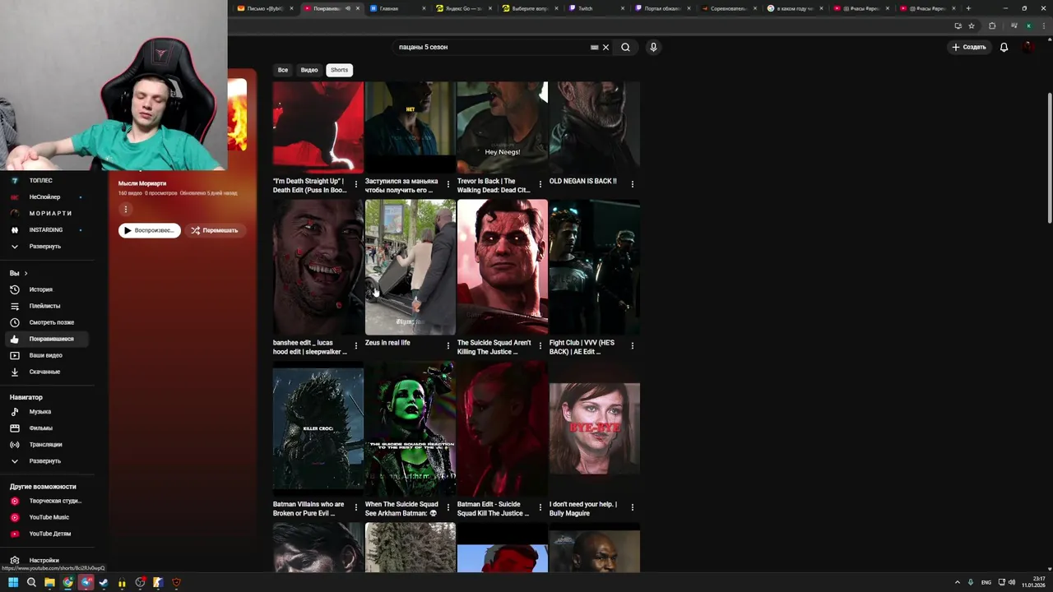Viewport: 1053px width, 592px height.
Task: Open options menu for Batman Villains short
Action: 356,507
